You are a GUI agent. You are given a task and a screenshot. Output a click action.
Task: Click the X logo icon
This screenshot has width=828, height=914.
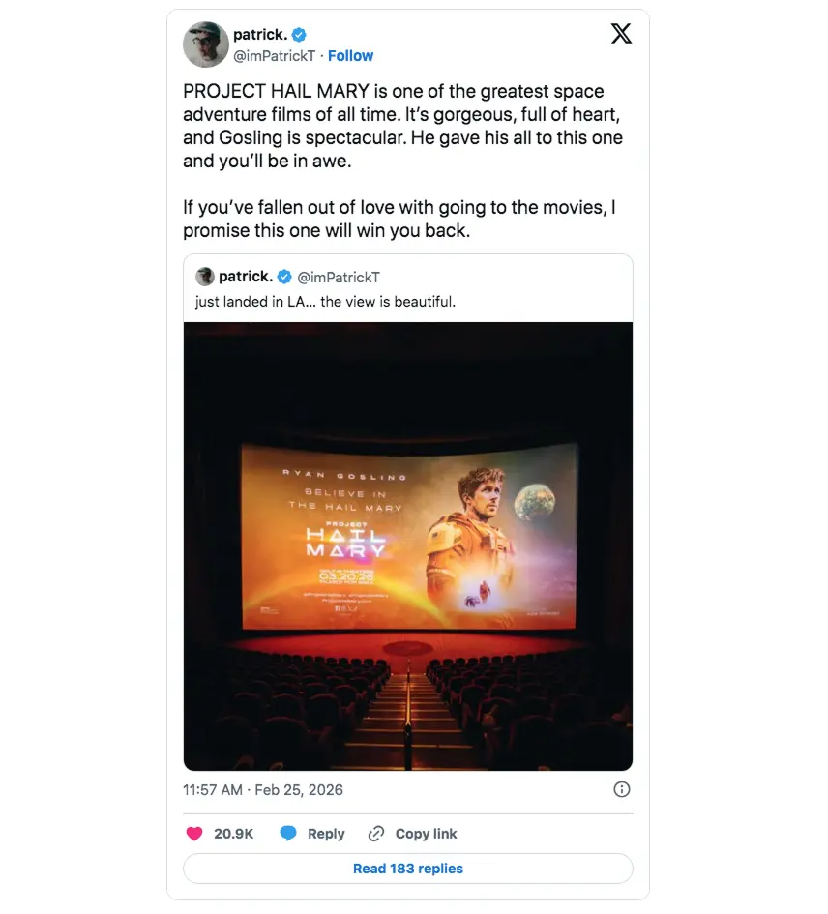(621, 33)
